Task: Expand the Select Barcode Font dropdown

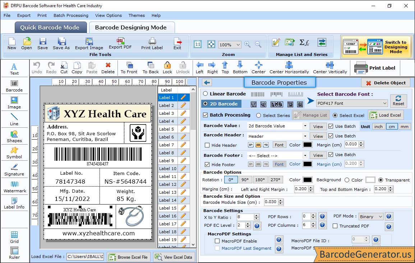Action: [384, 103]
